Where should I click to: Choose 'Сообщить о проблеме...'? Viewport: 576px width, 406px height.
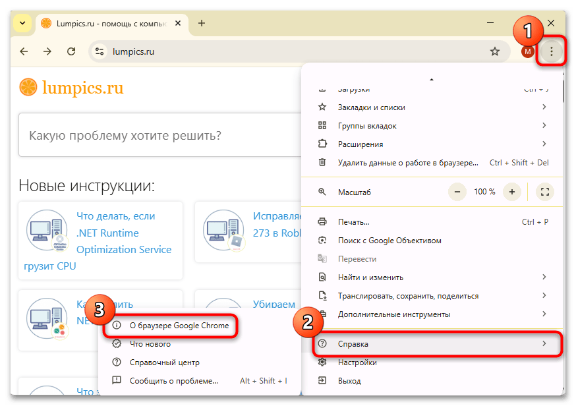[x=200, y=381]
